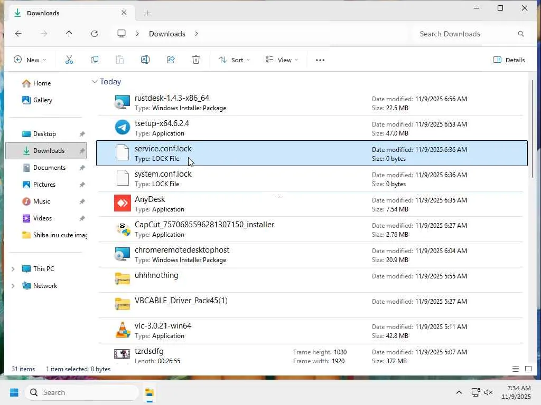
Task: Click chevron after monitor icon in address bar
Action: 137,34
